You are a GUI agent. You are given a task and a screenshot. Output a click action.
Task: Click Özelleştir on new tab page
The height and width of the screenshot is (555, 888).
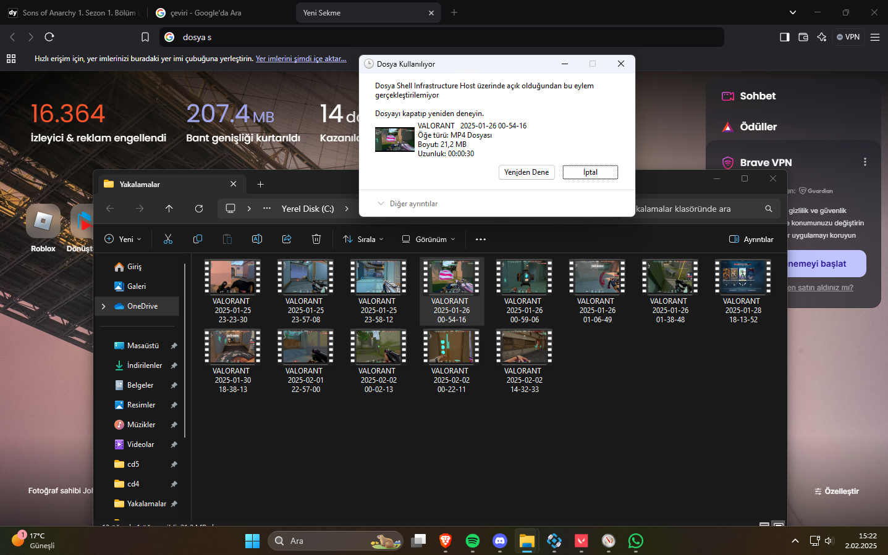(837, 491)
